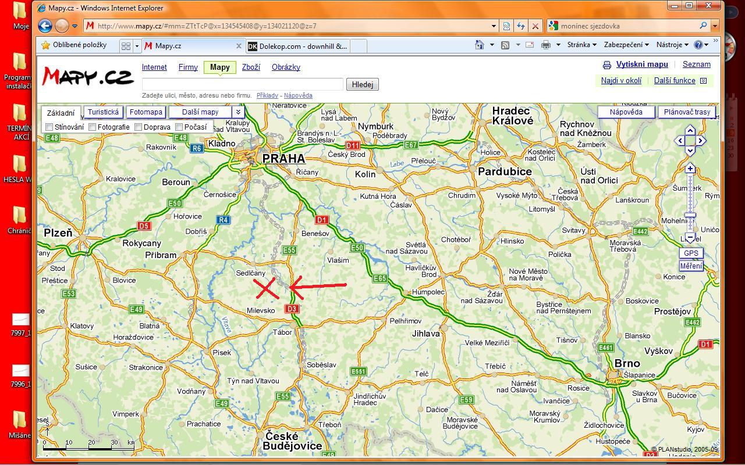
Task: Pan the map right with arrow
Action: [x=701, y=141]
